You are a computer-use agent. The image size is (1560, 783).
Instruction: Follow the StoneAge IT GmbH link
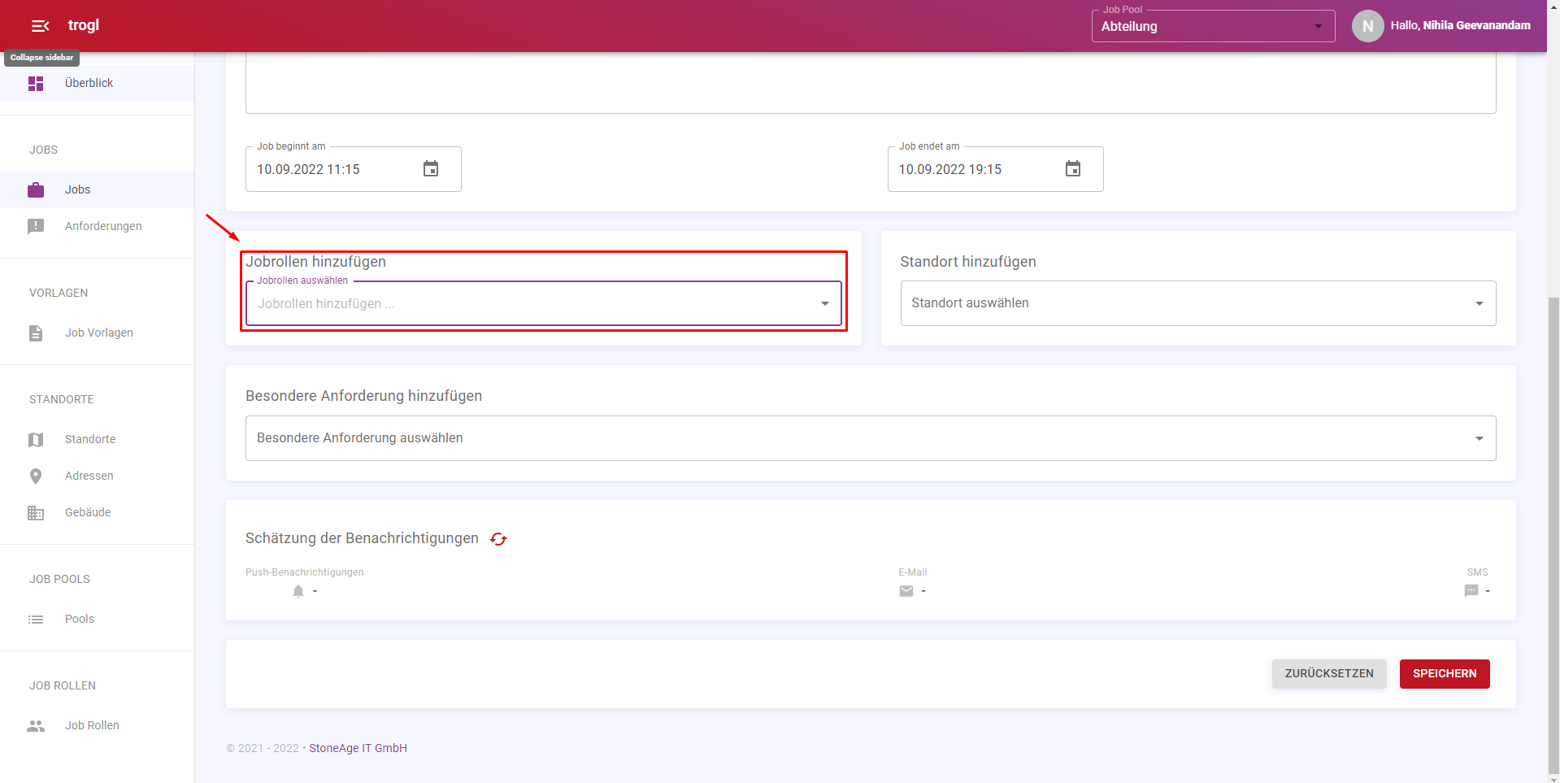(x=358, y=748)
